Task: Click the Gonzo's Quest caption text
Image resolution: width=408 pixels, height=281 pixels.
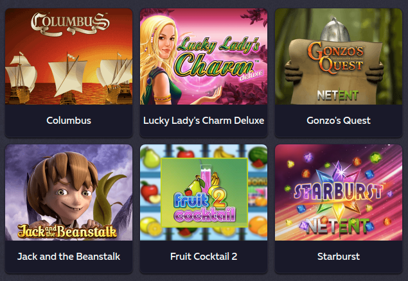Action: point(339,121)
